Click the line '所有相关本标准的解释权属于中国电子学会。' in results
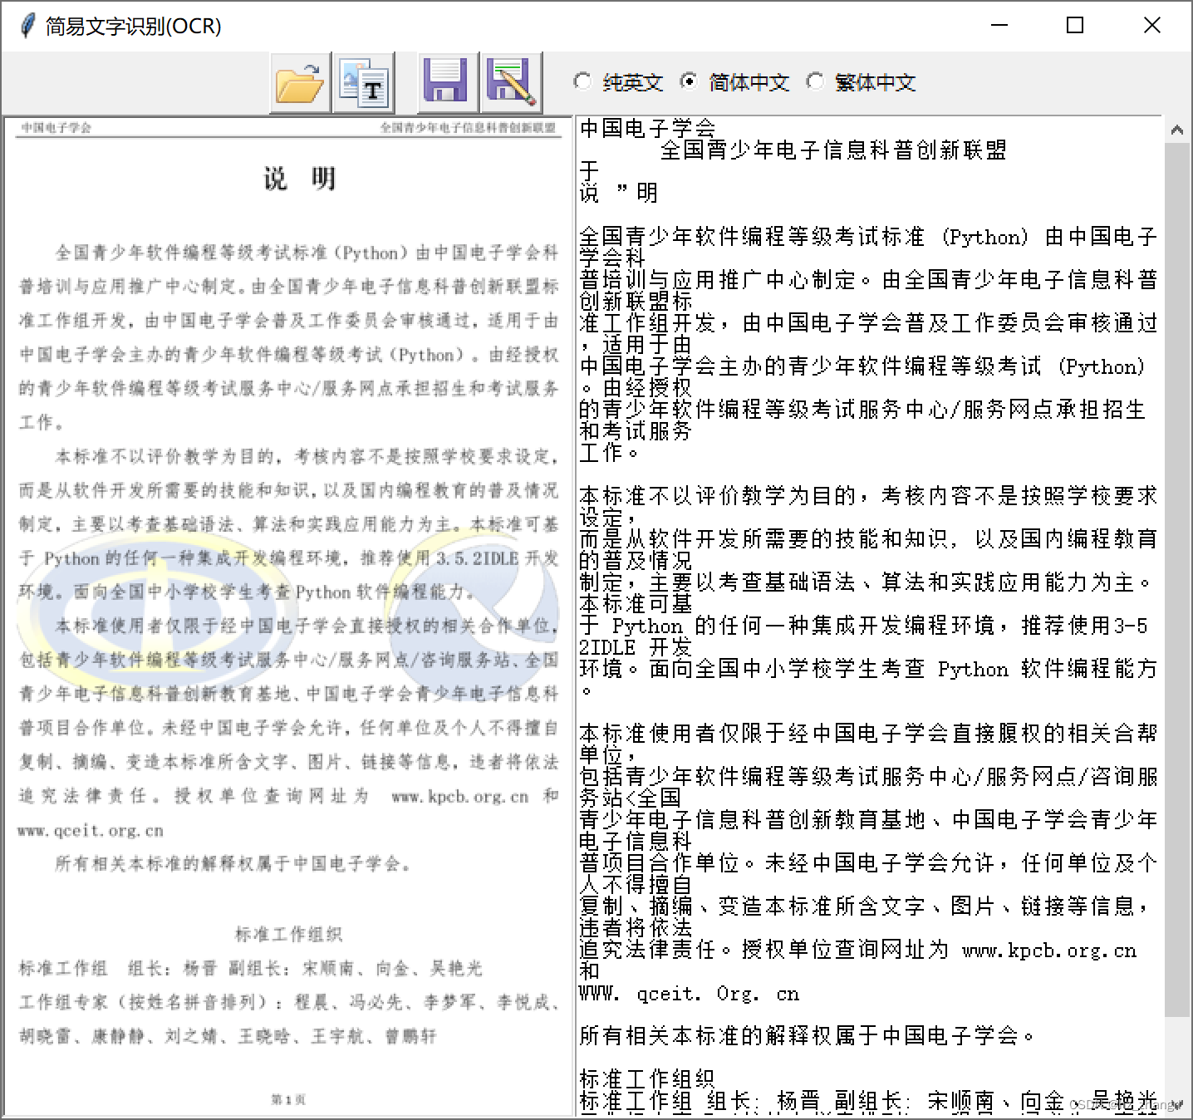The height and width of the screenshot is (1120, 1193). (x=808, y=1036)
